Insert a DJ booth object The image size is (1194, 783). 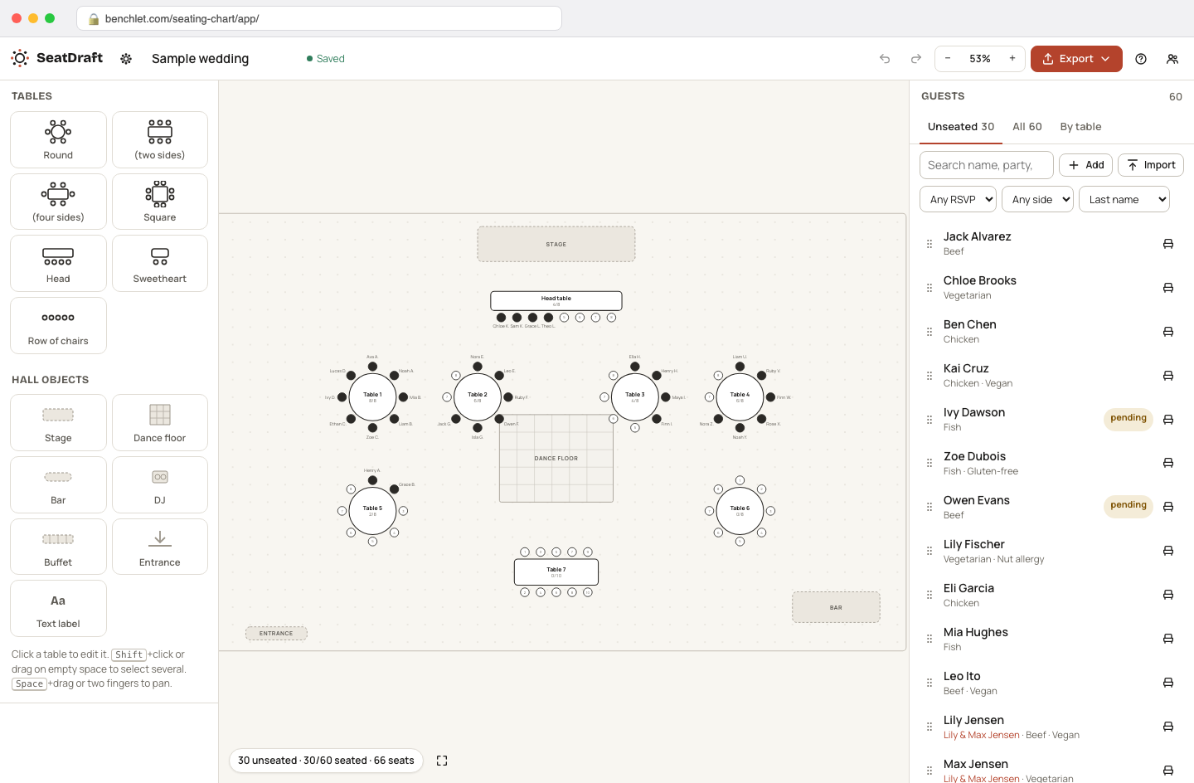click(160, 485)
